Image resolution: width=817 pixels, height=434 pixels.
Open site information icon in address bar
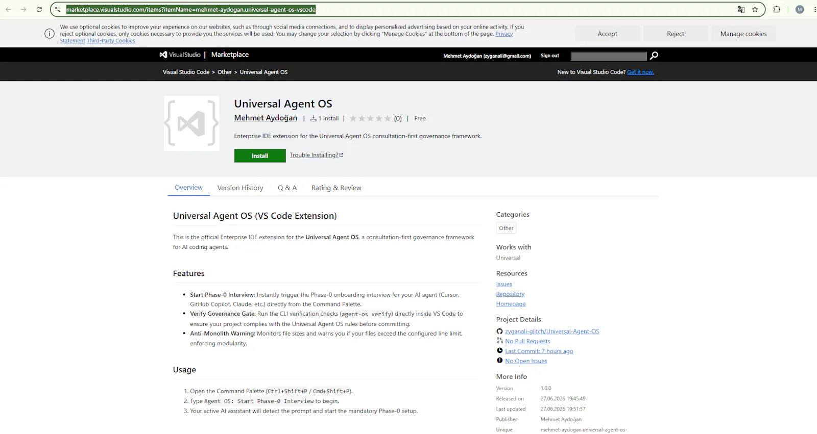click(58, 9)
